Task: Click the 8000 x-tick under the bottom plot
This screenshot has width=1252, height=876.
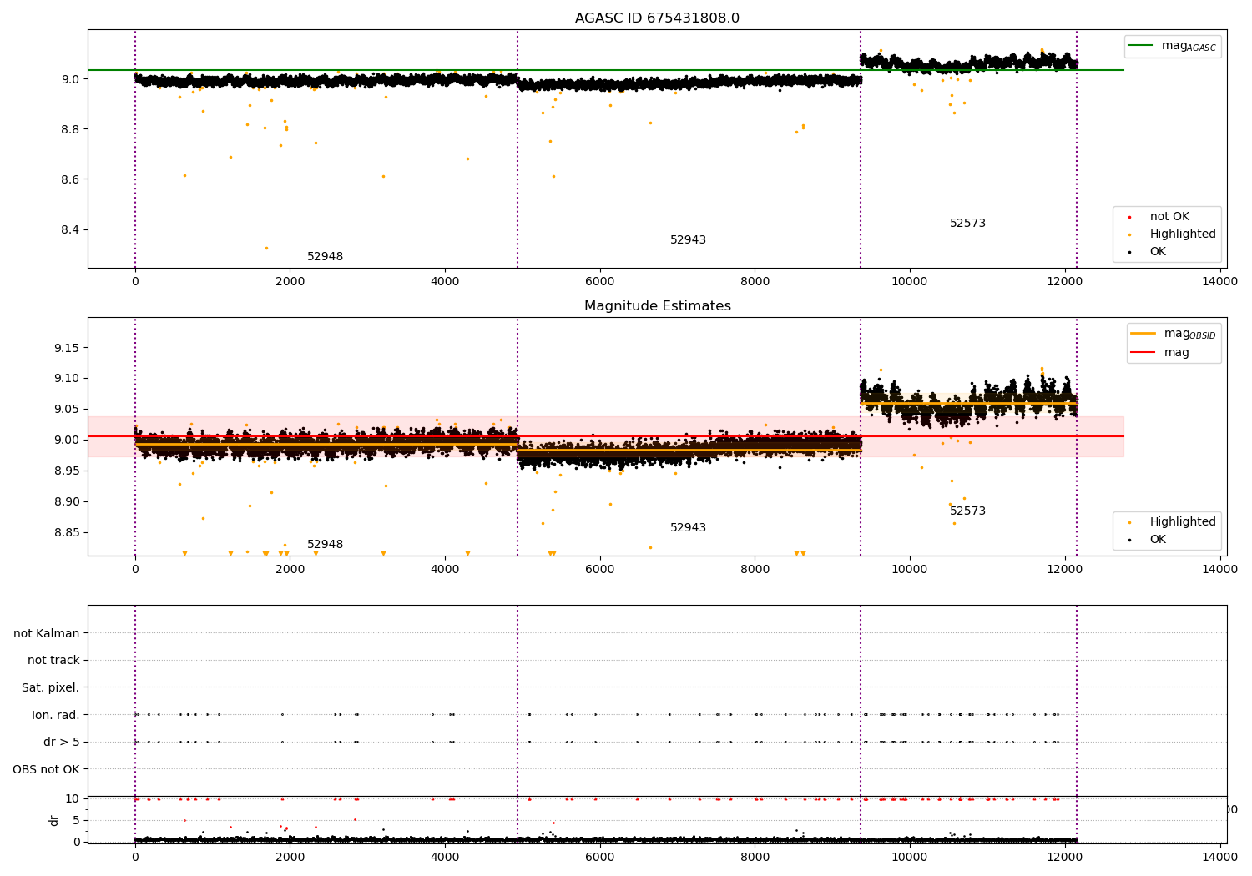Action: pos(755,858)
